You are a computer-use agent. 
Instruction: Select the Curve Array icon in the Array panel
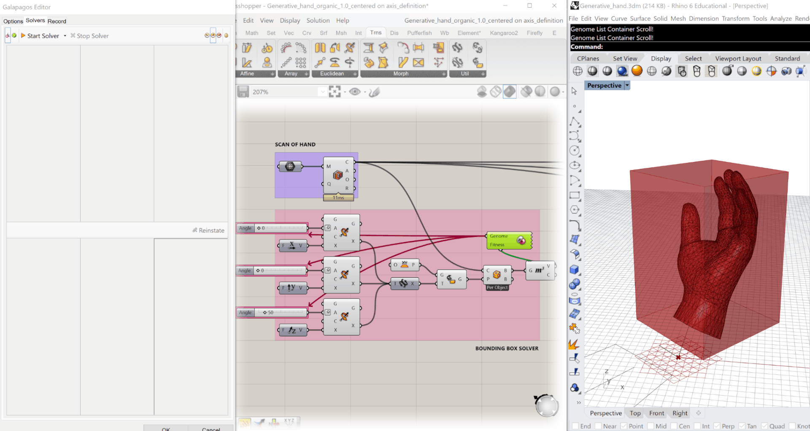tap(286, 48)
